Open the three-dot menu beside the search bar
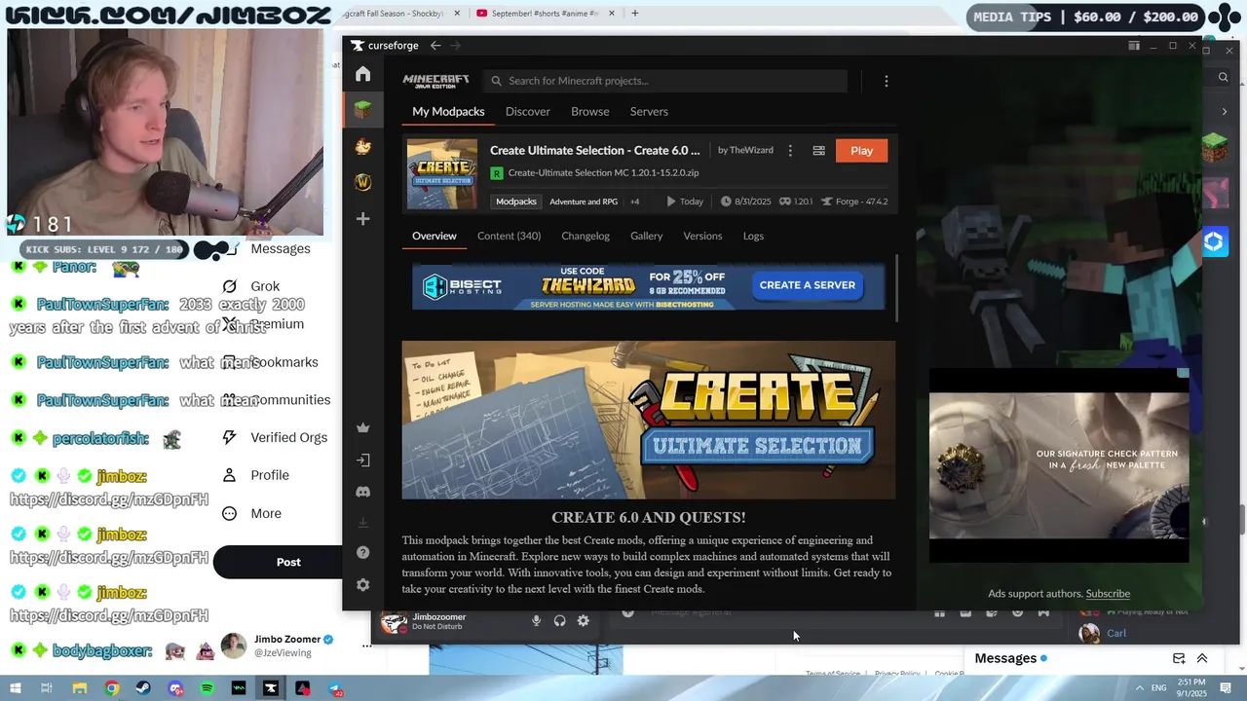The image size is (1247, 701). tap(886, 81)
